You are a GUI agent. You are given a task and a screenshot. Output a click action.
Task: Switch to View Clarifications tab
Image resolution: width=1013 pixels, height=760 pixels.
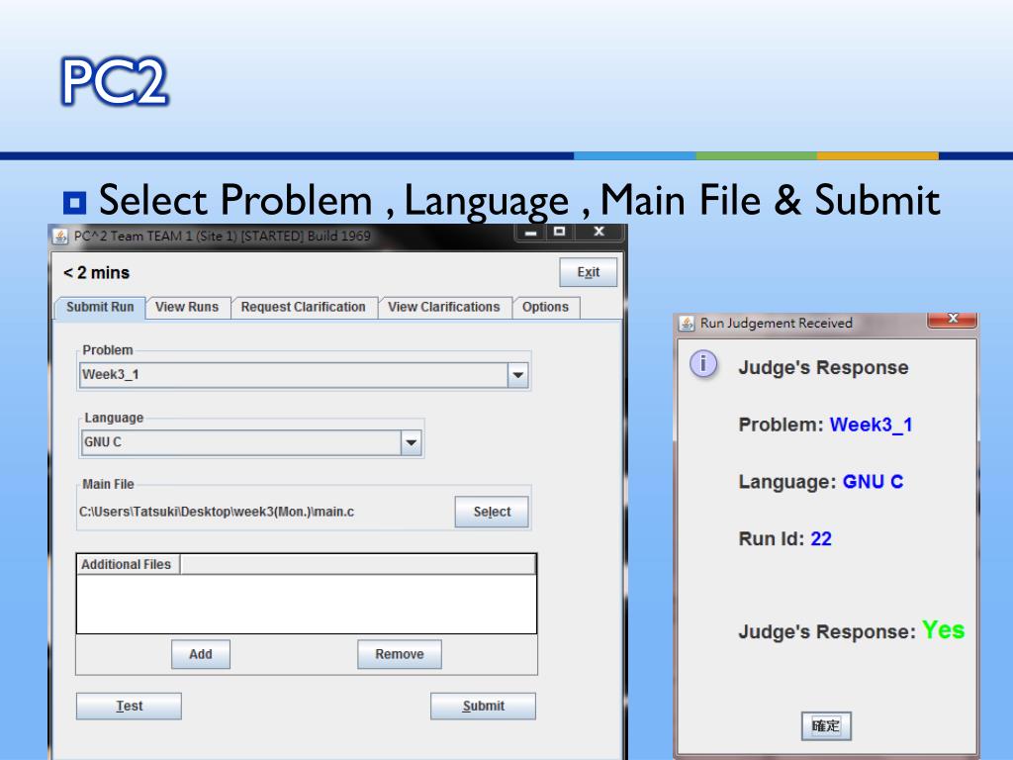pyautogui.click(x=444, y=307)
